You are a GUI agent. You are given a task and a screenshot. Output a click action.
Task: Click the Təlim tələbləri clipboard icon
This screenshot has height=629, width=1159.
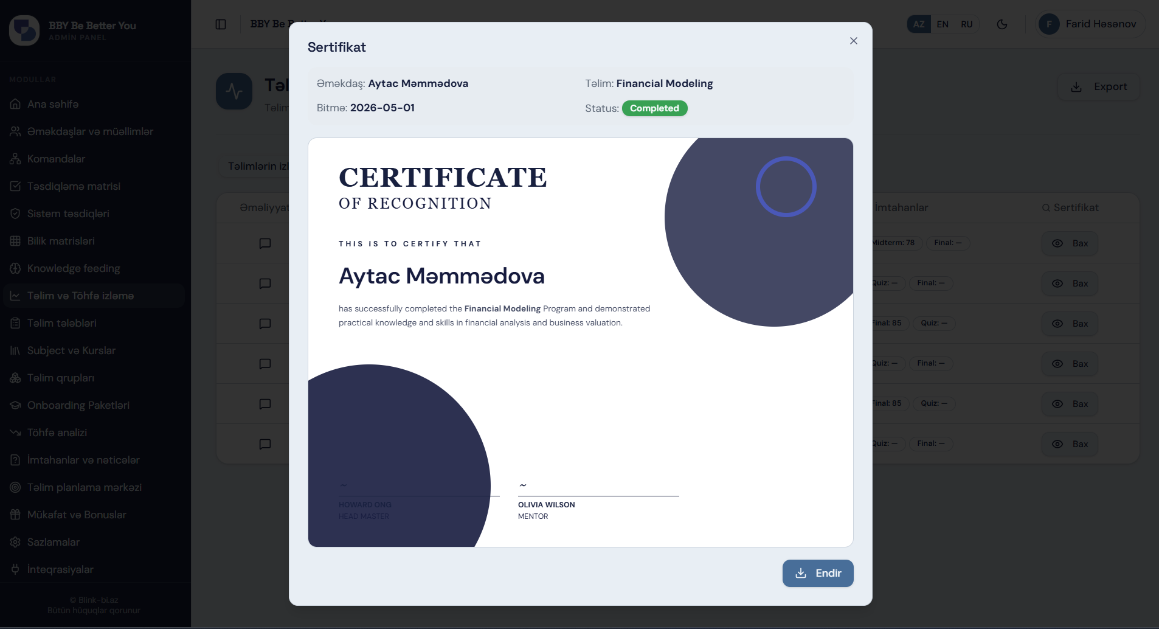pos(15,323)
